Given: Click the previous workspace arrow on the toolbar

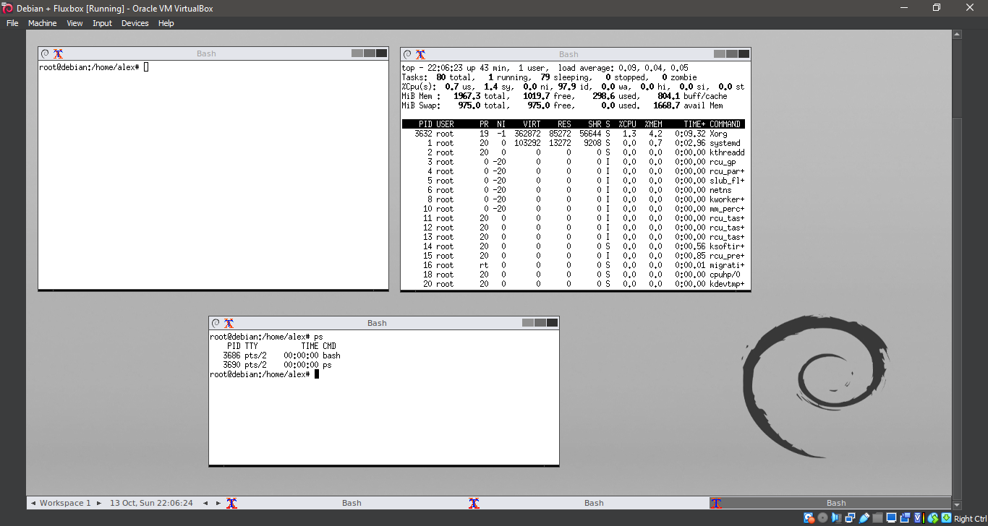Looking at the screenshot, I should 32,503.
